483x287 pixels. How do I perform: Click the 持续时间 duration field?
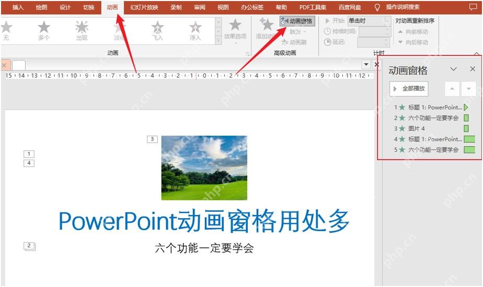375,31
